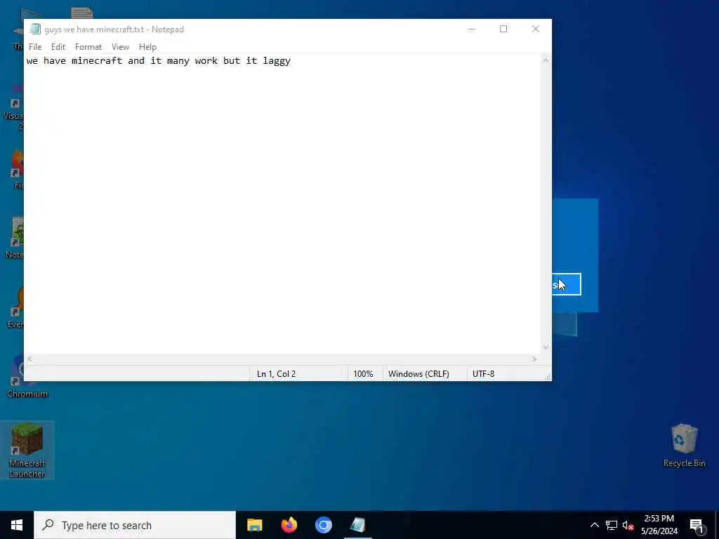Click the Notepad window resize grip
Viewport: 719px width, 539px height.
(548, 377)
